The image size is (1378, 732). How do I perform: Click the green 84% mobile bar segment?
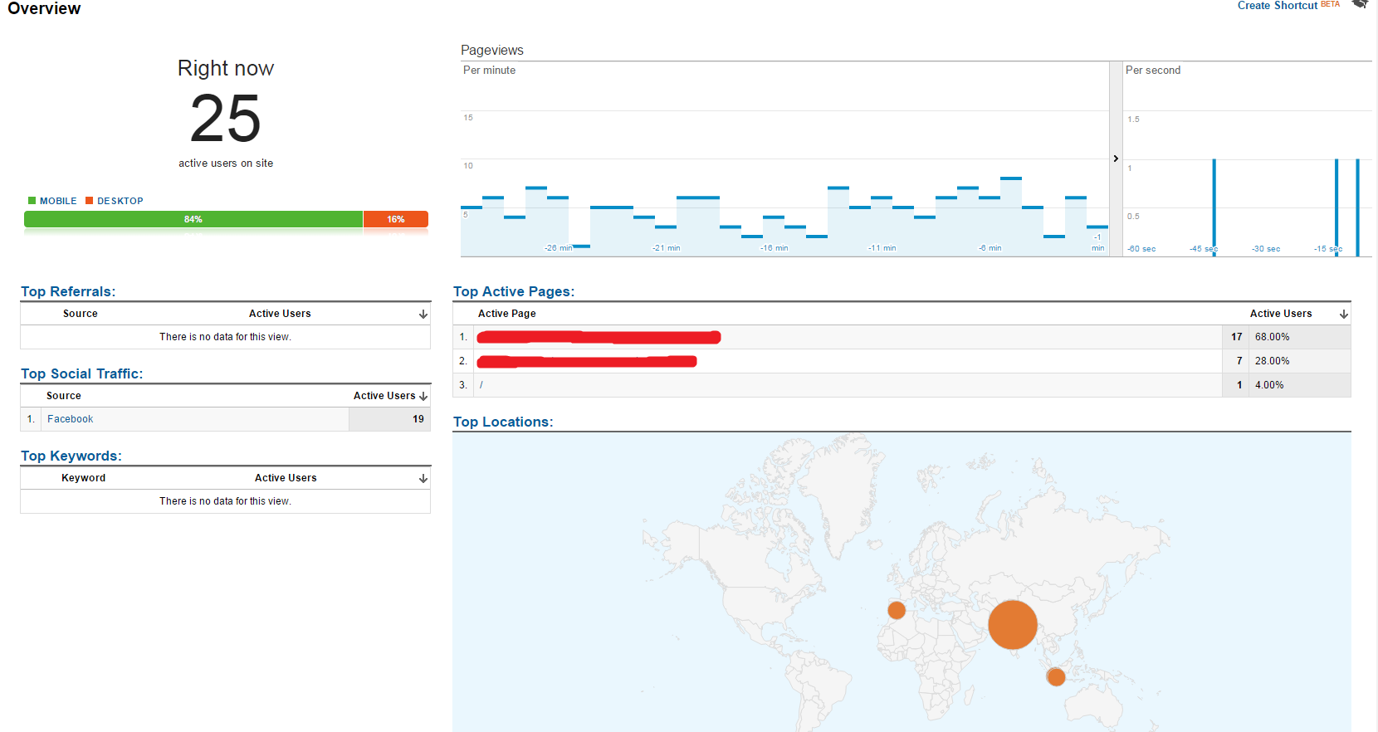[193, 219]
